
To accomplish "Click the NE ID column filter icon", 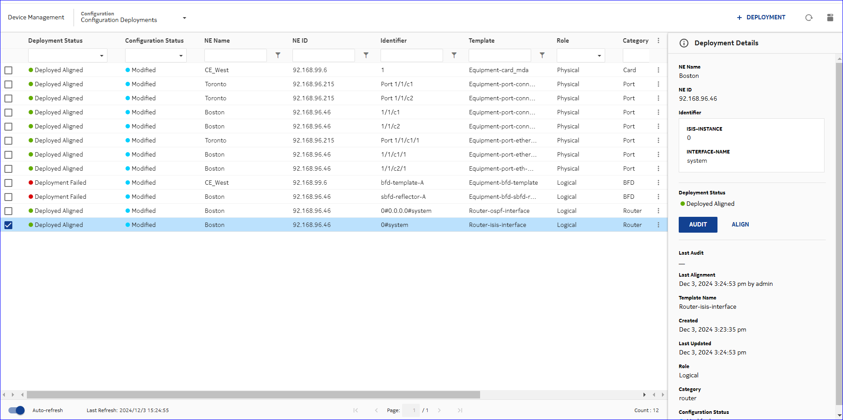I will tap(366, 55).
